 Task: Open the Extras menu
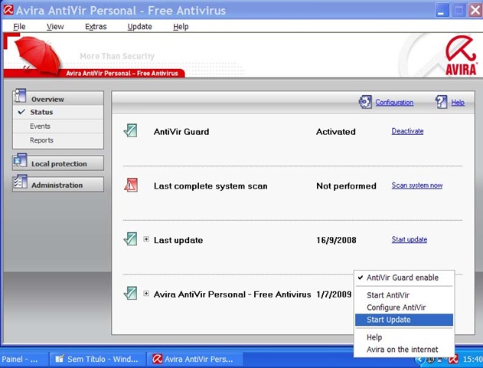[96, 27]
